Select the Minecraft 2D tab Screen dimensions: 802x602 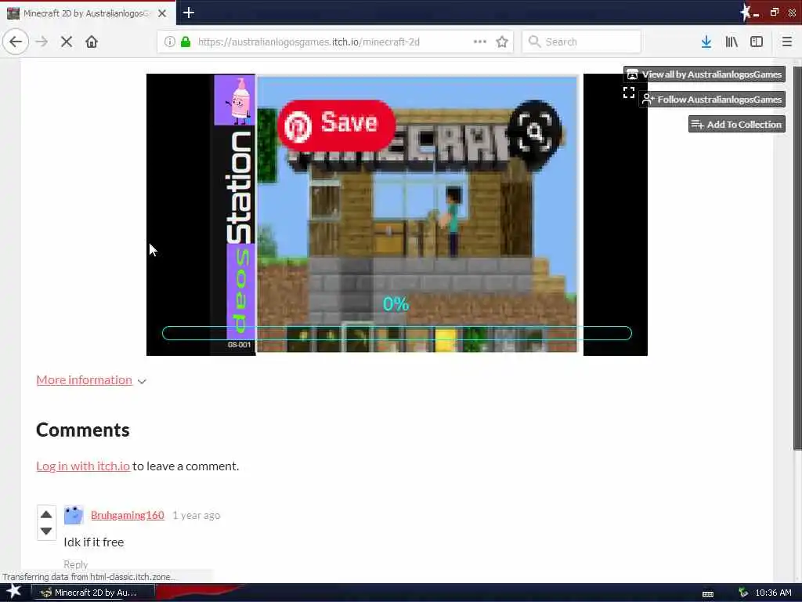coord(88,13)
